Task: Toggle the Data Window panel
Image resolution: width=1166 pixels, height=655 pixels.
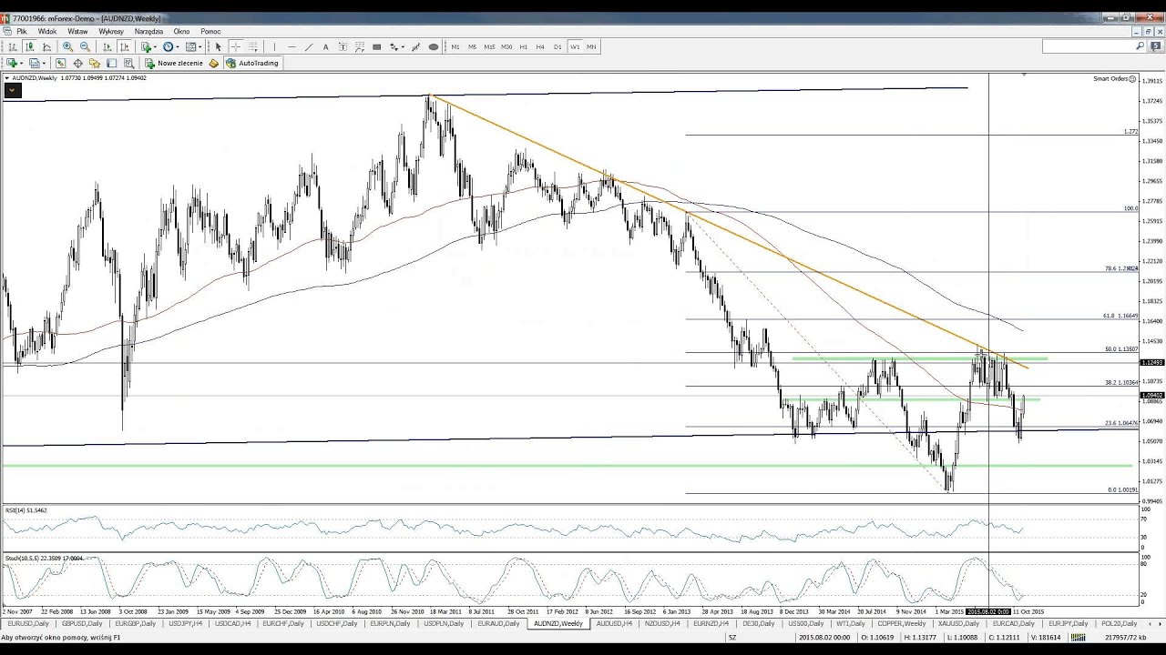Action: 77,63
